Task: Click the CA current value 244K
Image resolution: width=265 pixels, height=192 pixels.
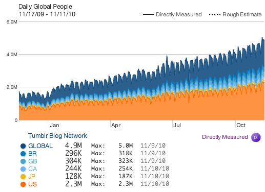Action: pos(73,169)
